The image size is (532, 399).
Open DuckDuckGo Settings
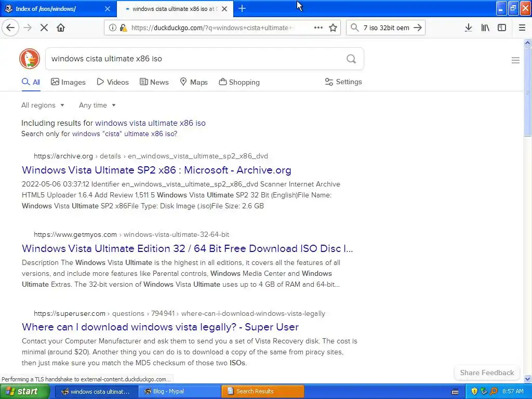[x=343, y=82]
